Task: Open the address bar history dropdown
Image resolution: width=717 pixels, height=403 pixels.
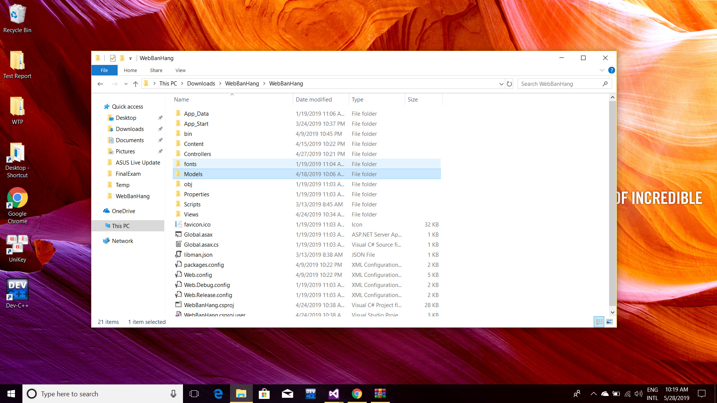Action: [501, 84]
